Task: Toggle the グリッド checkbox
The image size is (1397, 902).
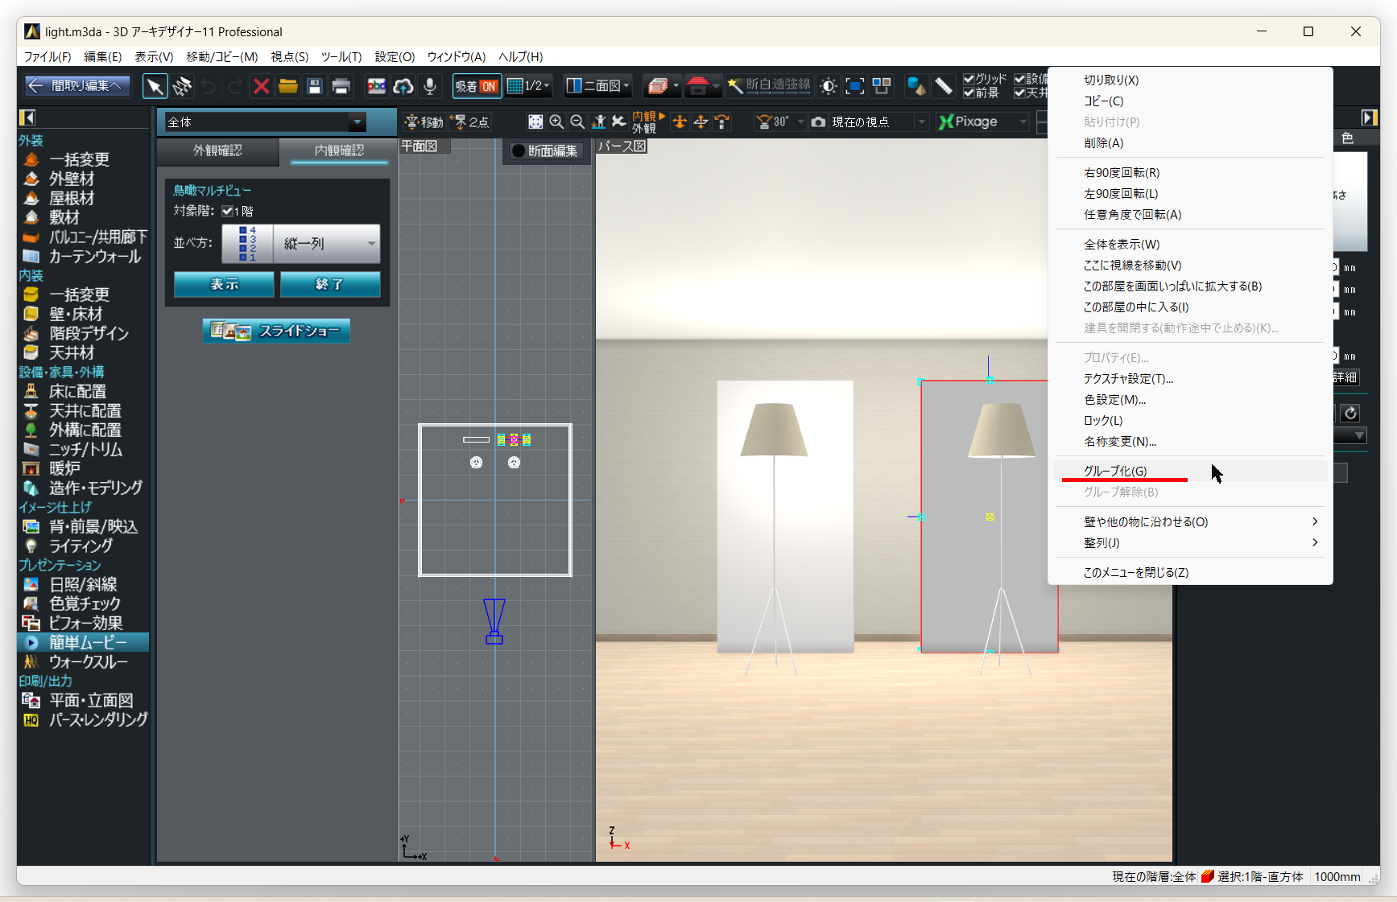Action: click(969, 79)
